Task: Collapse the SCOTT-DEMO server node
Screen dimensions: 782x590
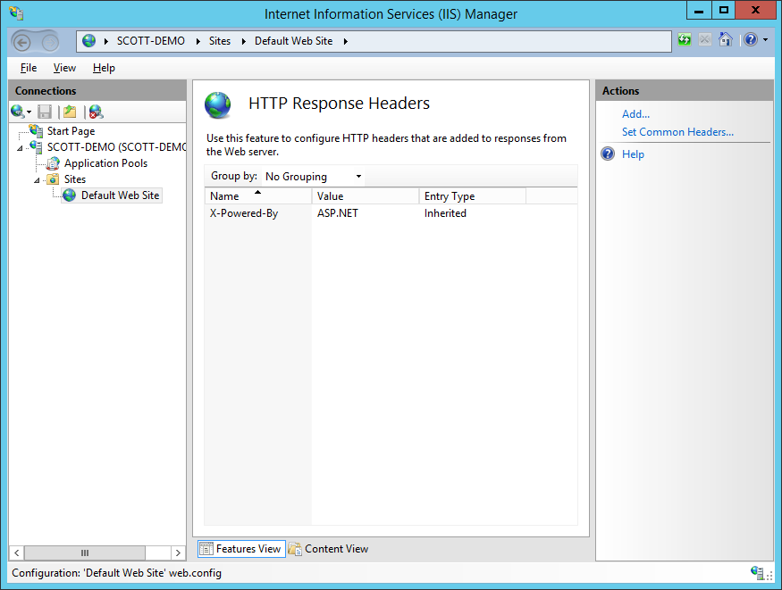Action: click(20, 148)
